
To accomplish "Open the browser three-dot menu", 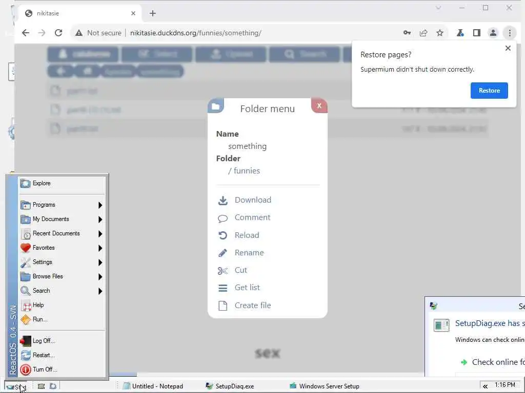I will point(510,33).
